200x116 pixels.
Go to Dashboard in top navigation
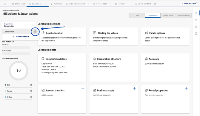(x=18, y=4)
